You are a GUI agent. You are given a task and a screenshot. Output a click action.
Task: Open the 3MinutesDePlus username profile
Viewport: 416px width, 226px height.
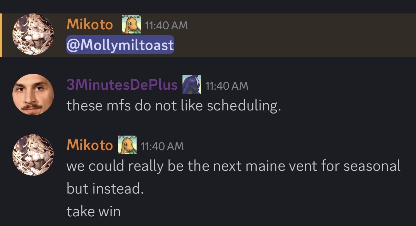click(122, 85)
